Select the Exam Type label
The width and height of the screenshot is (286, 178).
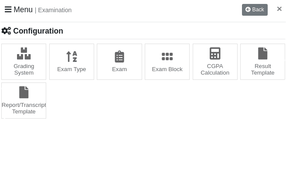click(71, 69)
